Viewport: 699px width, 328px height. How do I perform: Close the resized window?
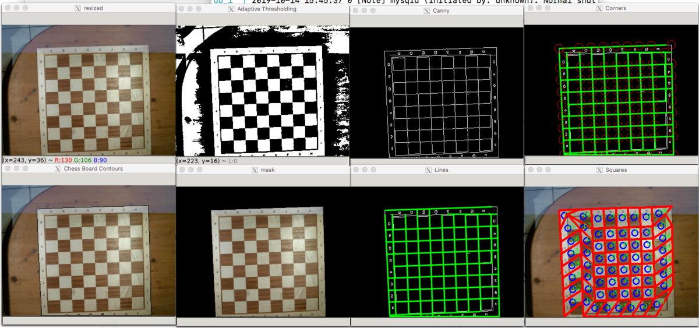(6, 8)
